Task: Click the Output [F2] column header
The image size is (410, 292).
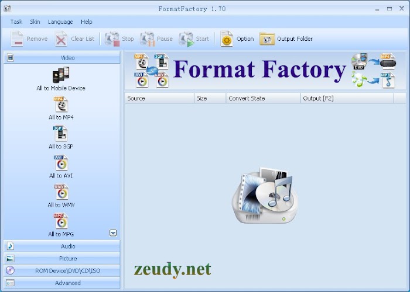Action: [x=347, y=98]
